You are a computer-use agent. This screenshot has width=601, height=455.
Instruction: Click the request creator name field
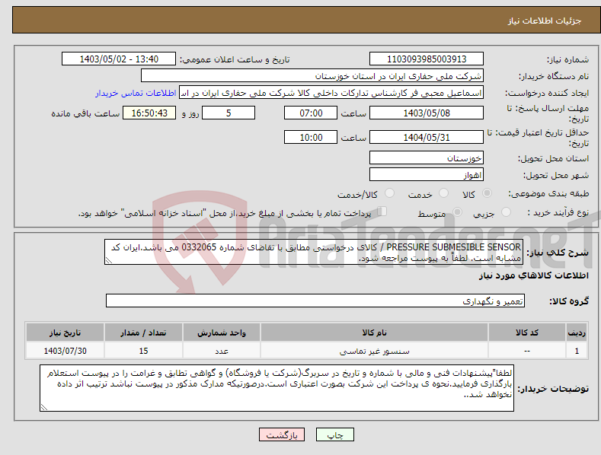(331, 93)
